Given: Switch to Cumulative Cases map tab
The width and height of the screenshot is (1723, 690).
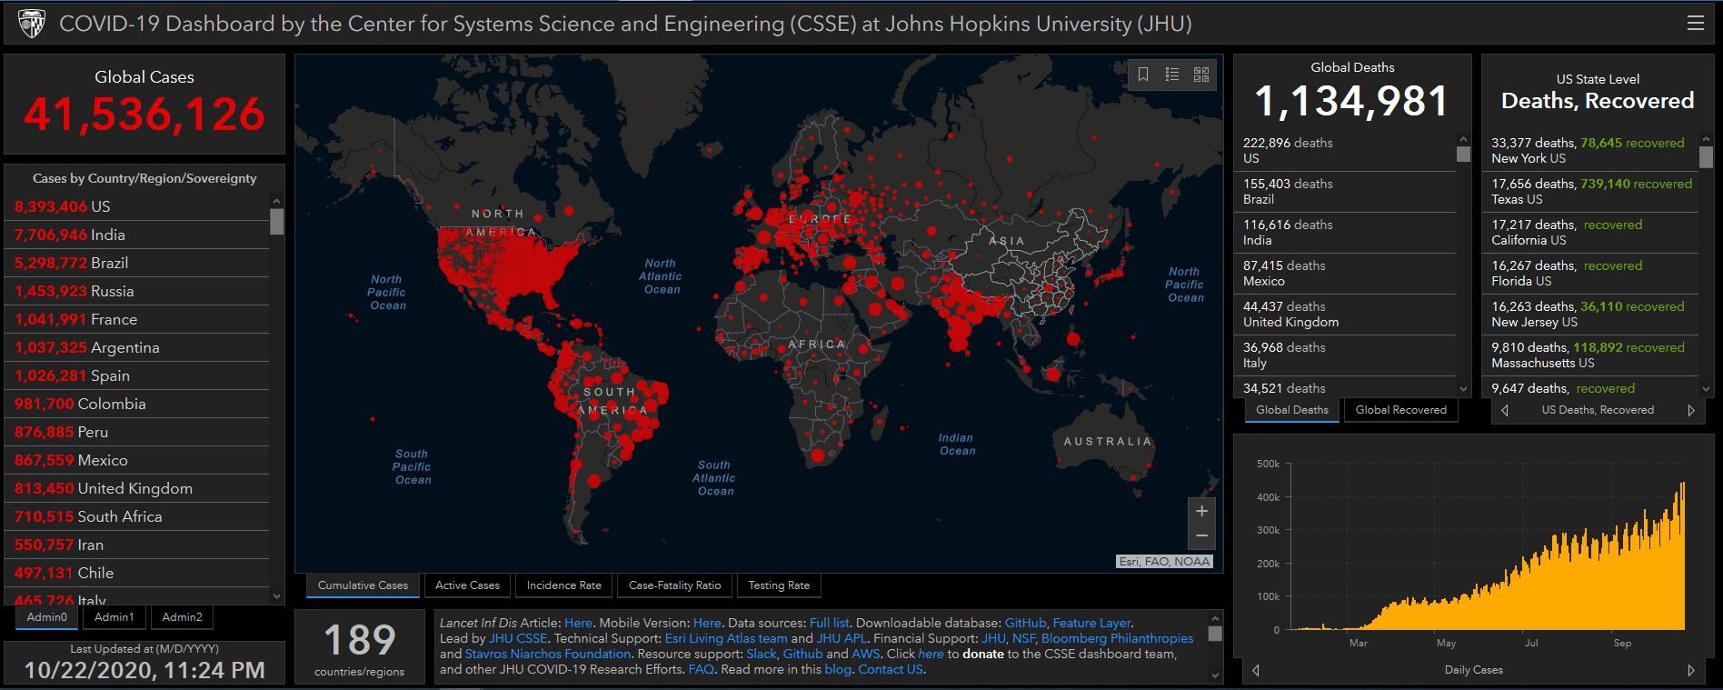Looking at the screenshot, I should tap(363, 585).
